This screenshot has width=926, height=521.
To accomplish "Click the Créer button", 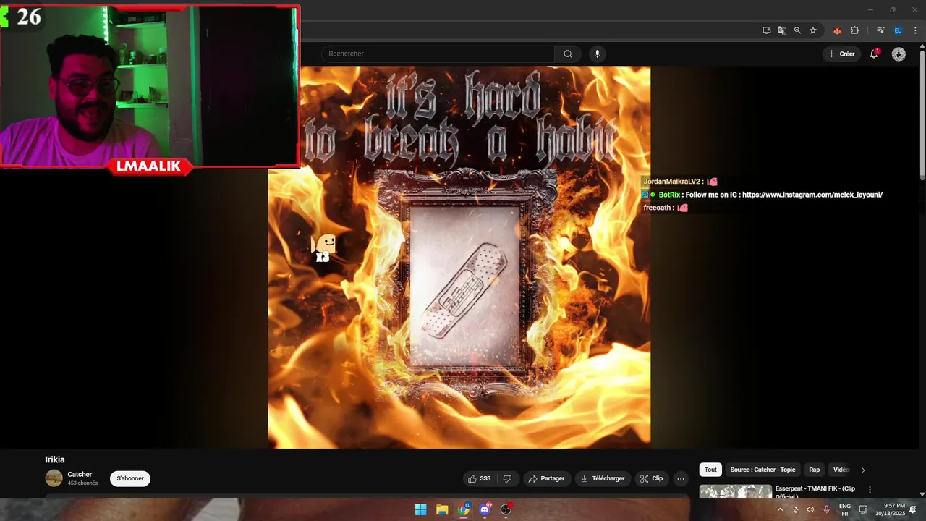I will [841, 54].
